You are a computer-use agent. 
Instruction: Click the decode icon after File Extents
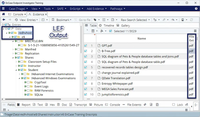tap(145, 105)
